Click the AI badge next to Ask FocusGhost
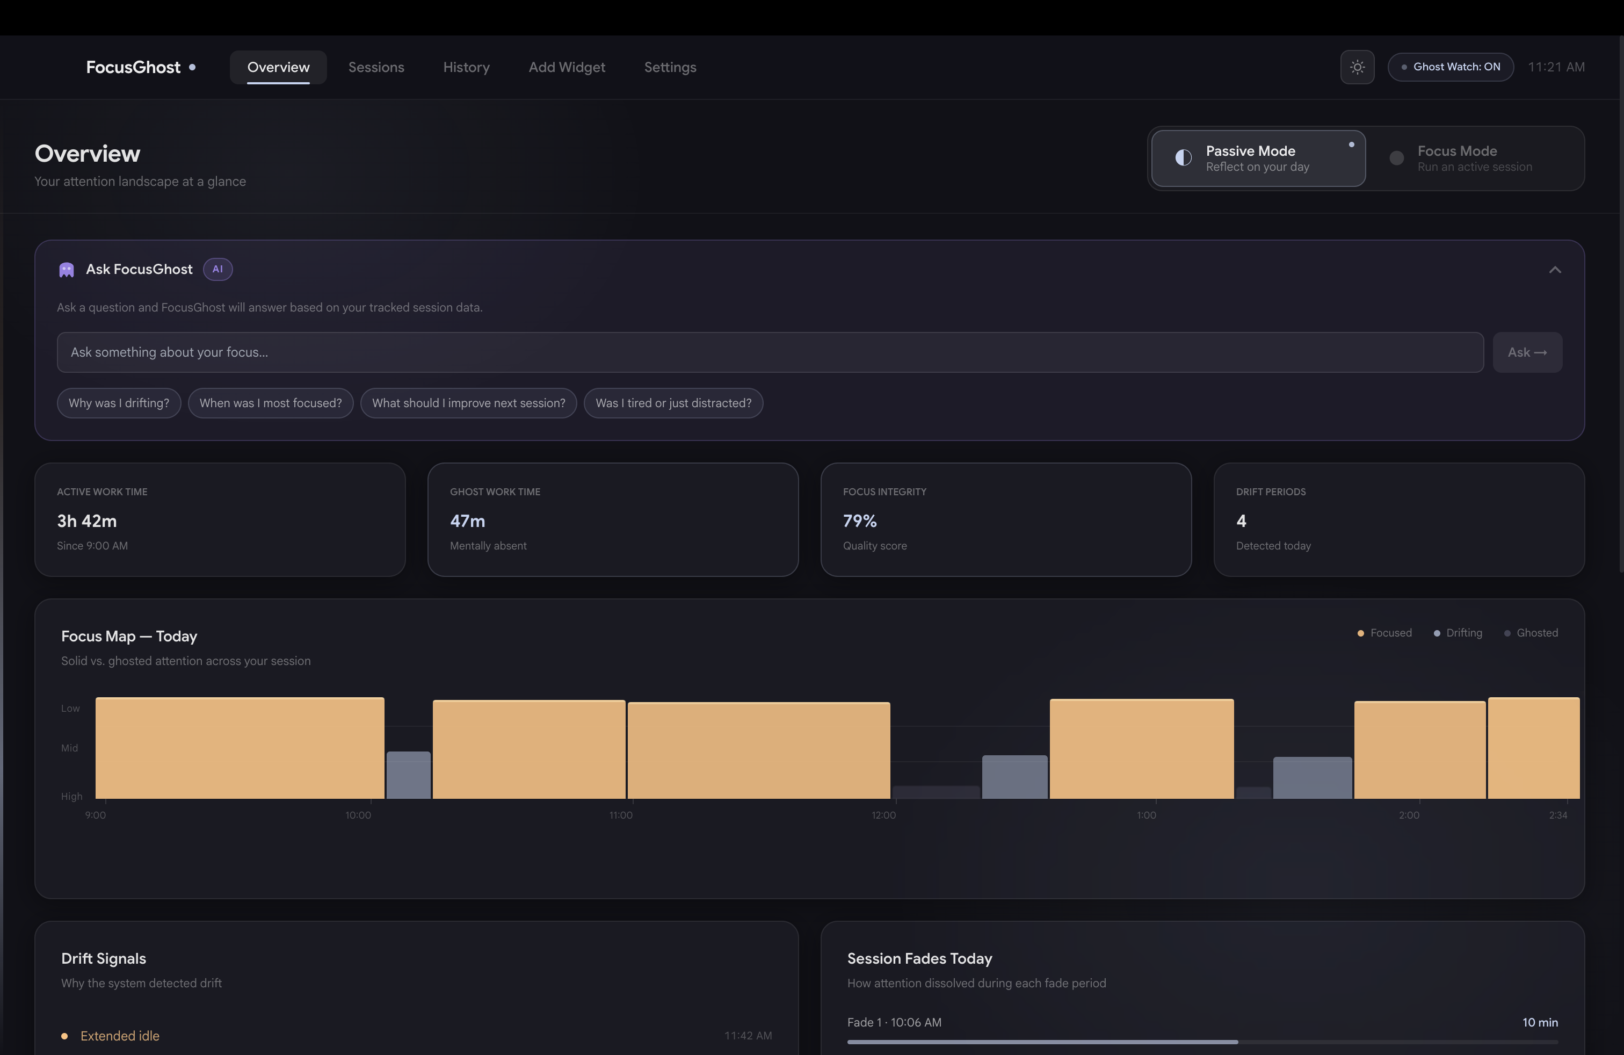This screenshot has height=1055, width=1624. pyautogui.click(x=218, y=269)
